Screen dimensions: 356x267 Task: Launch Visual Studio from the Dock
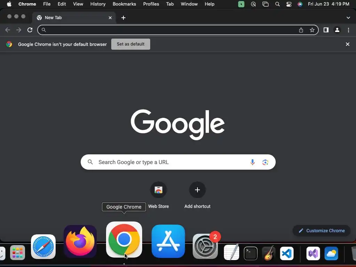[x=313, y=253]
